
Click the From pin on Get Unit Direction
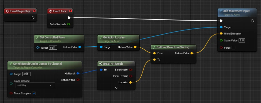tap(155, 53)
